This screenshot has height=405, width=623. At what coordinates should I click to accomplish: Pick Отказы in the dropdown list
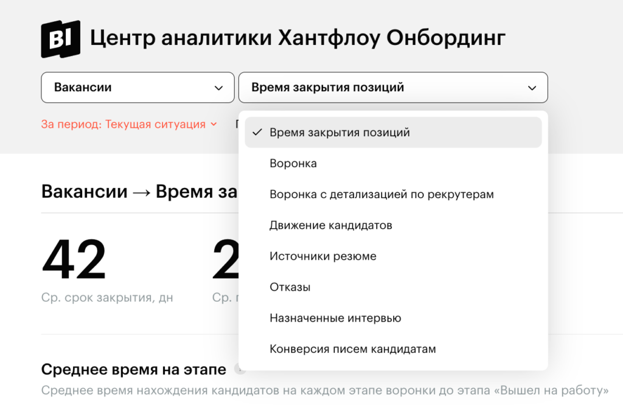click(x=290, y=287)
